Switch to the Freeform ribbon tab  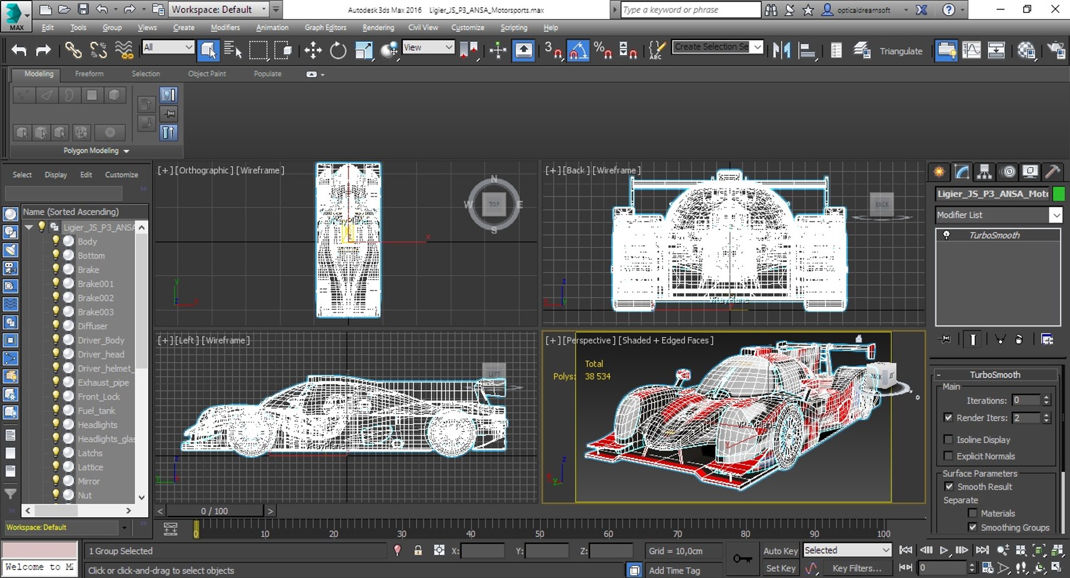click(89, 74)
